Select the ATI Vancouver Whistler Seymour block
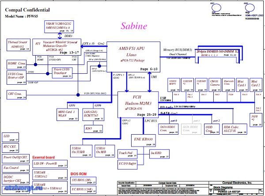 (x=57, y=47)
